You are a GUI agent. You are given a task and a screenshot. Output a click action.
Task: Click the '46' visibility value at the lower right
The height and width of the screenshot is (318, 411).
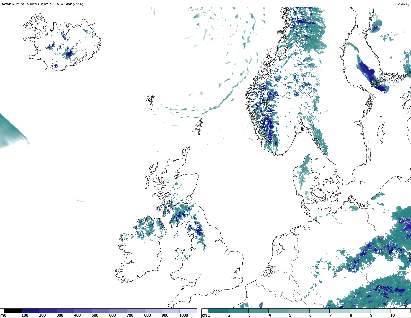(x=380, y=287)
